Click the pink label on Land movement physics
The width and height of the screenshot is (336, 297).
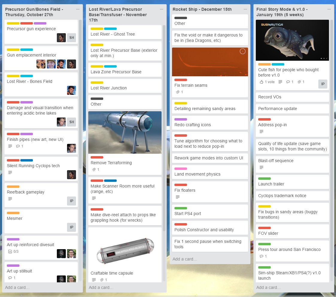(x=181, y=169)
